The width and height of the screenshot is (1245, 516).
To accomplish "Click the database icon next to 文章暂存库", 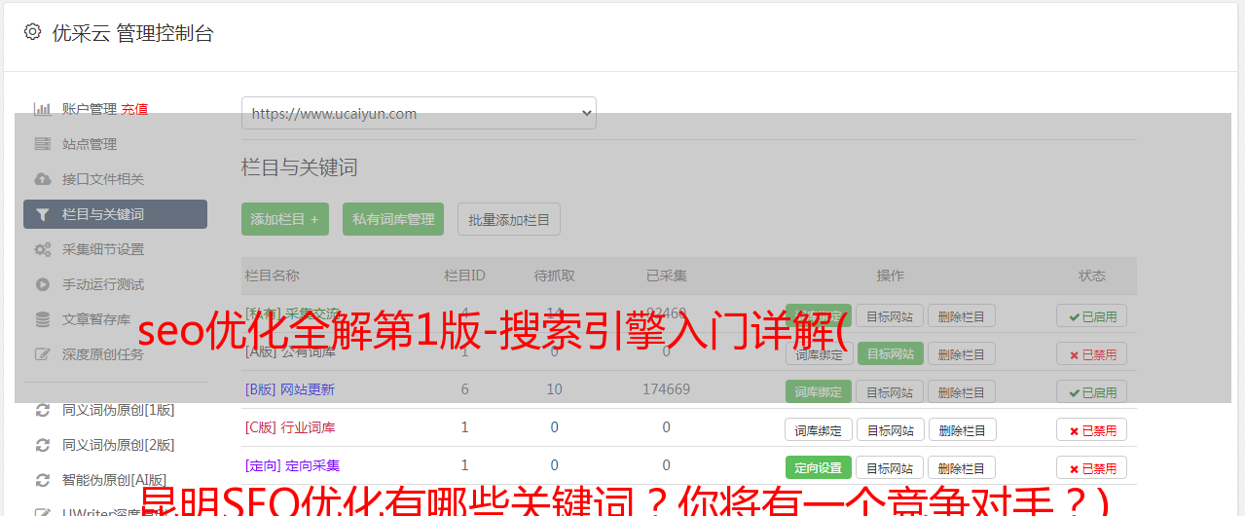I will 42,319.
